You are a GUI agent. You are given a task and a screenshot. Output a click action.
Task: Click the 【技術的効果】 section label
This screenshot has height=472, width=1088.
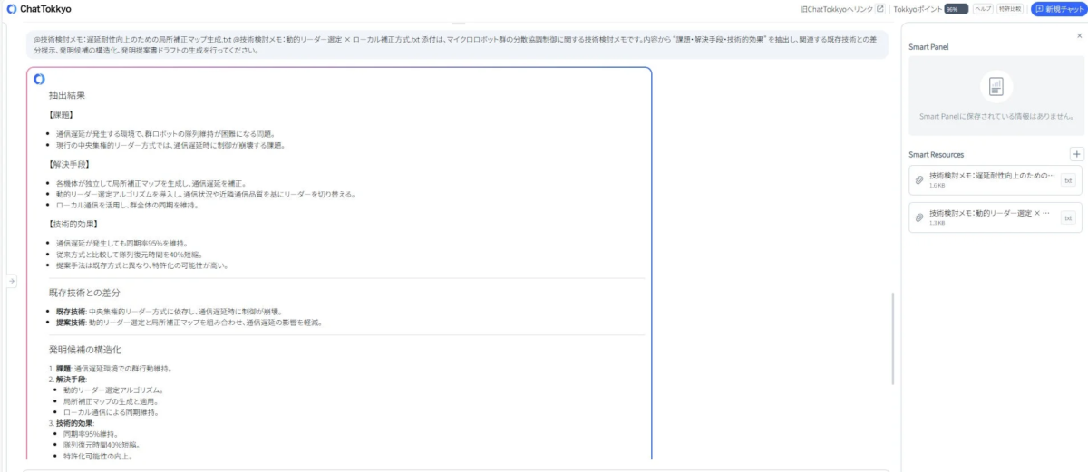click(73, 224)
